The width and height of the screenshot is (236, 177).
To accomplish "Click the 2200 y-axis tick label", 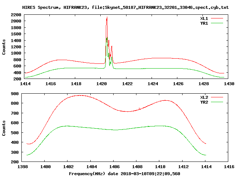I will (x=16, y=15).
